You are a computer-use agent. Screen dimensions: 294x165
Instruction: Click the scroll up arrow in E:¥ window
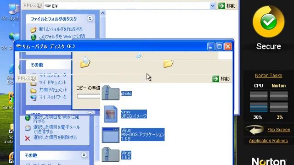(102, 13)
